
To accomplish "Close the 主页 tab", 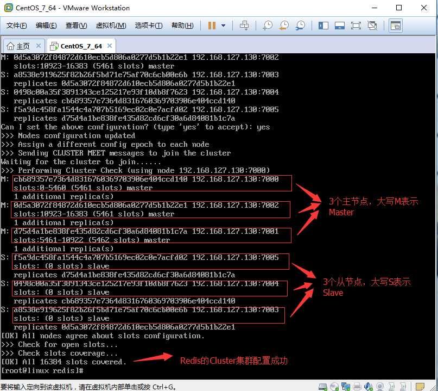I will [x=39, y=46].
